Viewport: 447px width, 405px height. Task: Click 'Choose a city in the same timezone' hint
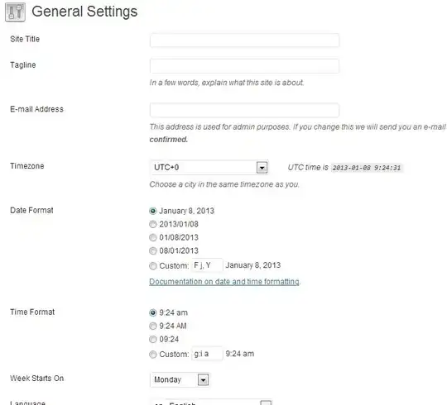click(224, 184)
